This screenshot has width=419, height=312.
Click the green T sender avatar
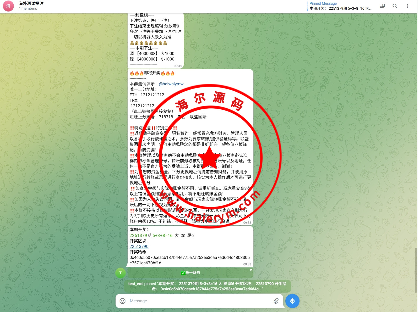[120, 273]
